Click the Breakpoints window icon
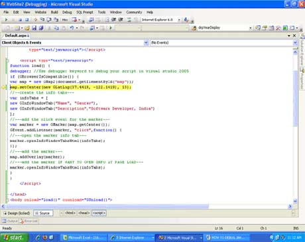 74,20
